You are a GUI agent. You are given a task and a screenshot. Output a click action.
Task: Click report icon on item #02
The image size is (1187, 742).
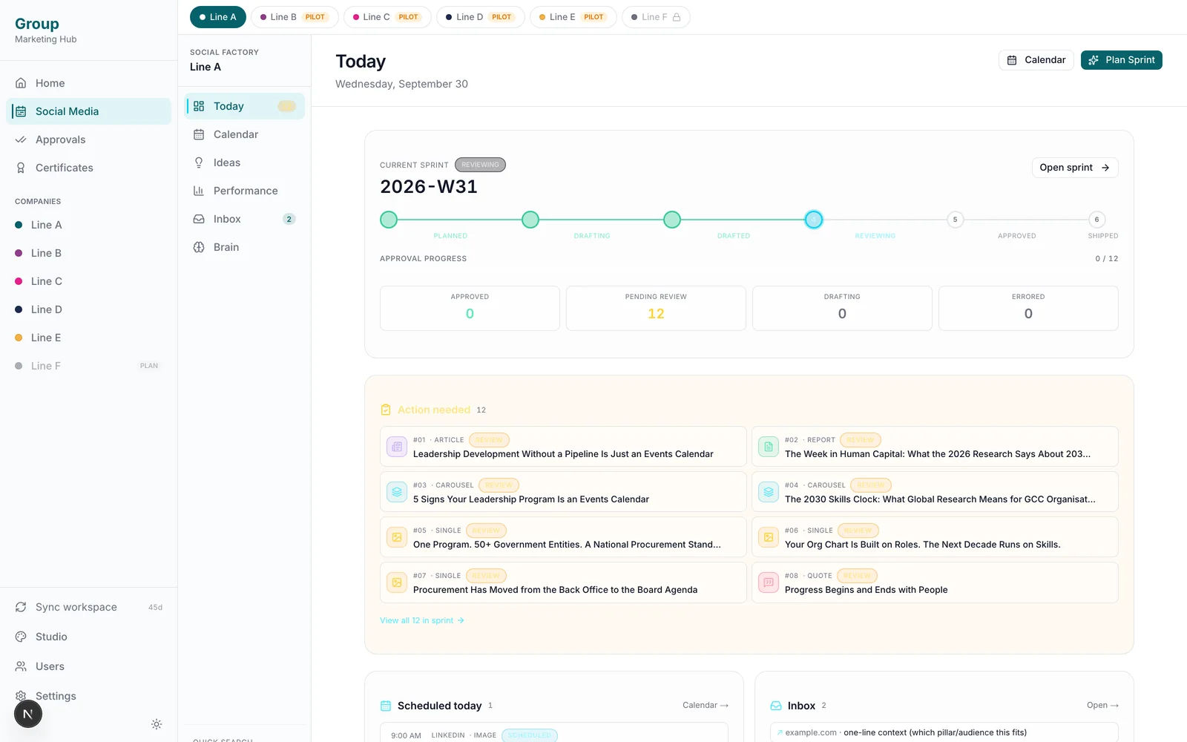coord(769,447)
